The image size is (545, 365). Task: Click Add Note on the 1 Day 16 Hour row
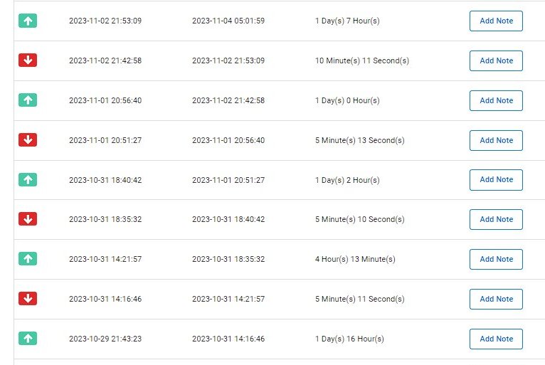coord(496,339)
